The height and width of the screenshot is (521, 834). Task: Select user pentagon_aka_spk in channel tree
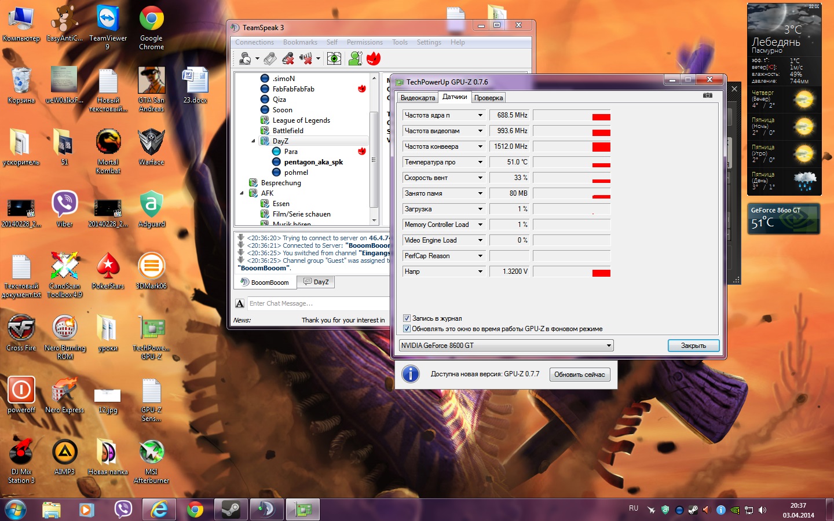click(x=313, y=162)
